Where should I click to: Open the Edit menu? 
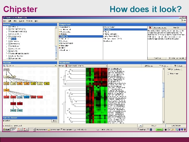[10, 21]
